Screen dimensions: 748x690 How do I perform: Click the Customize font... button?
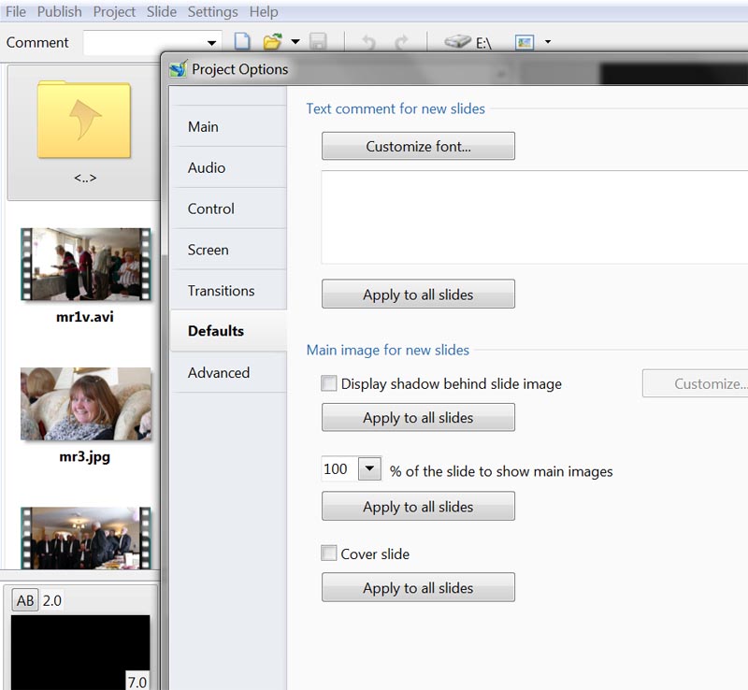pyautogui.click(x=418, y=146)
